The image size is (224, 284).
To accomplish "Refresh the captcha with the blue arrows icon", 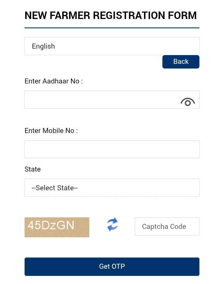I will point(112,225).
